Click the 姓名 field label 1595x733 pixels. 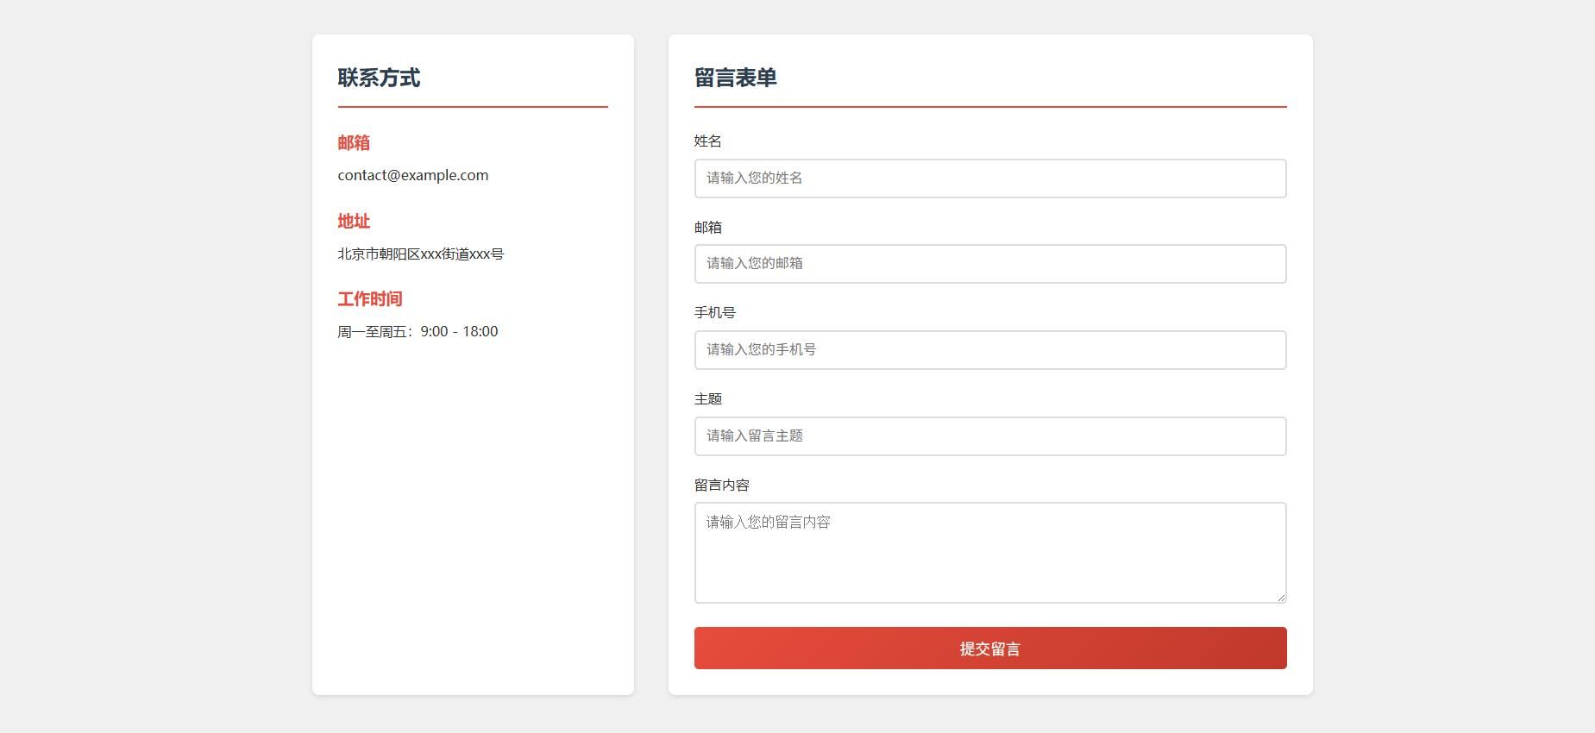pos(708,141)
